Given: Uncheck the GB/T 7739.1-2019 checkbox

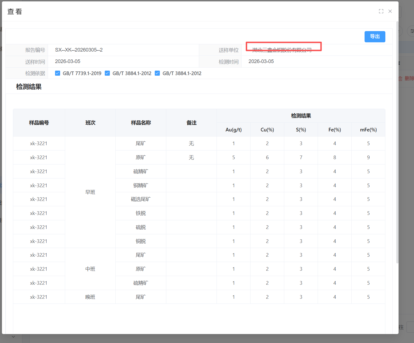Looking at the screenshot, I should 58,73.
